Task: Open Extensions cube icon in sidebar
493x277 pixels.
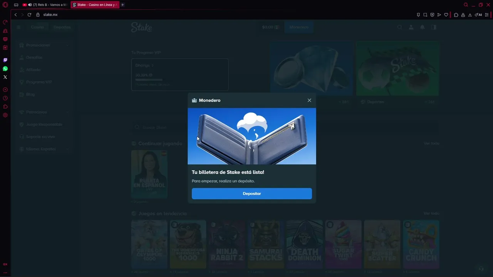Action: (5, 107)
